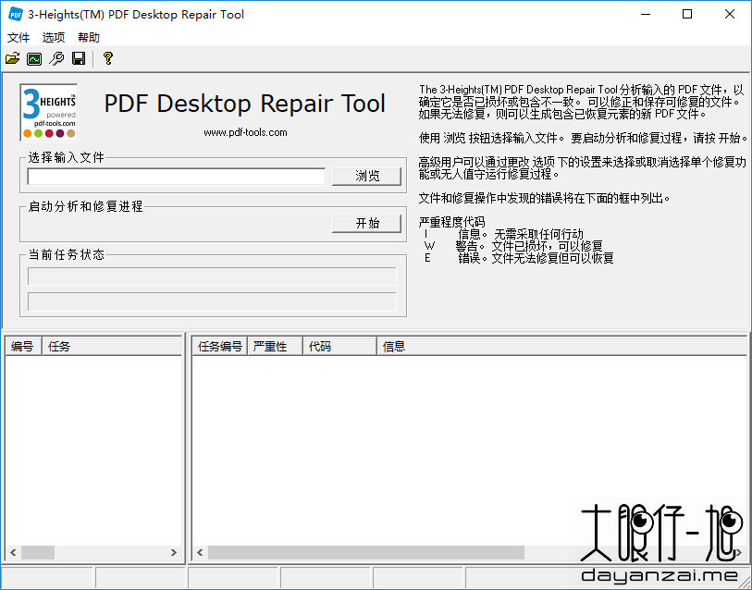752x590 pixels.
Task: Click the message list horizontal scrollbar thumb
Action: [x=366, y=553]
